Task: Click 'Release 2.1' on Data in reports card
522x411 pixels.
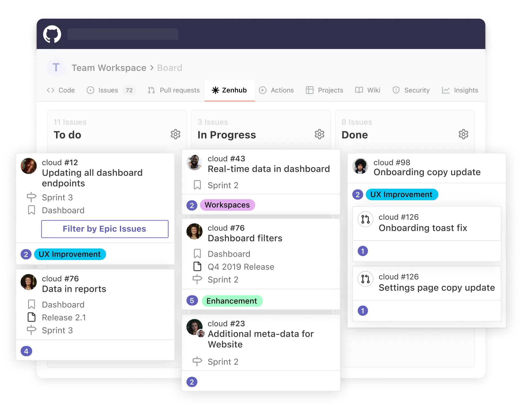Action: [64, 317]
